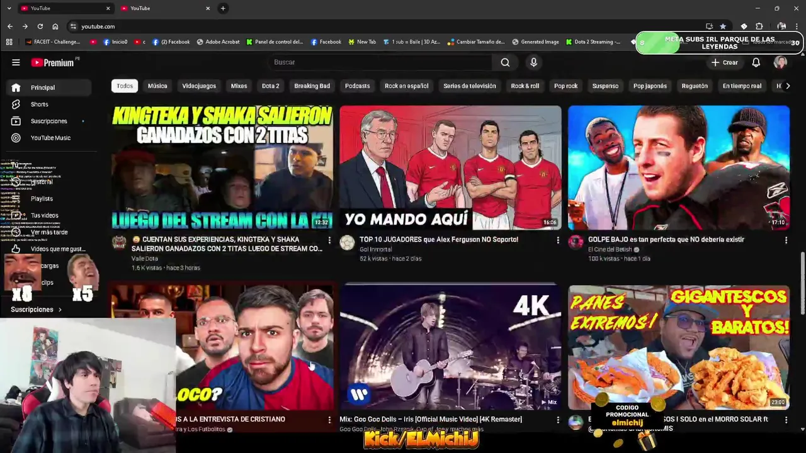The width and height of the screenshot is (806, 453).
Task: Reload the page with the refresh icon
Action: point(40,26)
